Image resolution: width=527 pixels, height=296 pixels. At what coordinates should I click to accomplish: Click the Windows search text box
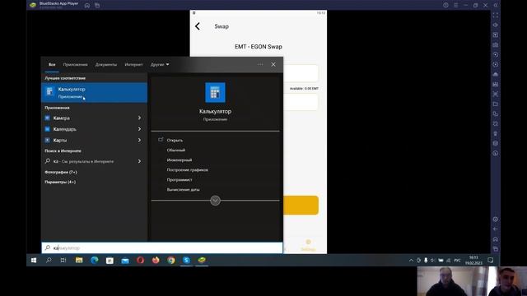[162, 248]
